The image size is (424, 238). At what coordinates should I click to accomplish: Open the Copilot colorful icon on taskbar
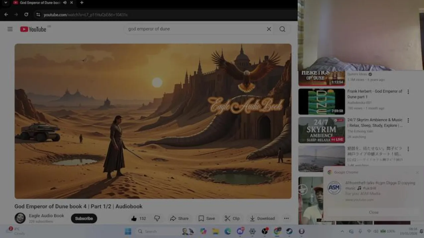pyautogui.click(x=203, y=231)
